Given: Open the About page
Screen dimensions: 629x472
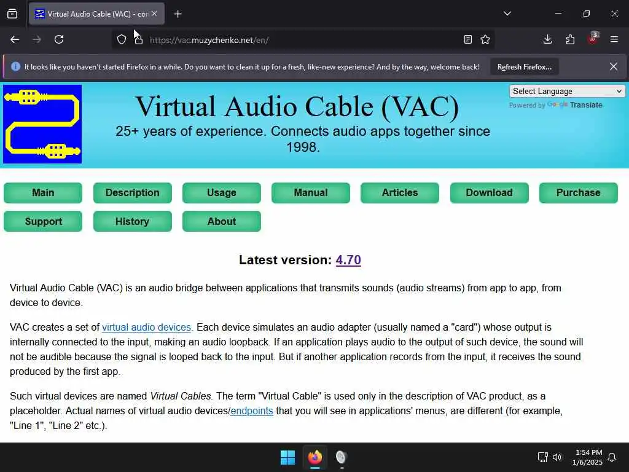Looking at the screenshot, I should point(221,221).
